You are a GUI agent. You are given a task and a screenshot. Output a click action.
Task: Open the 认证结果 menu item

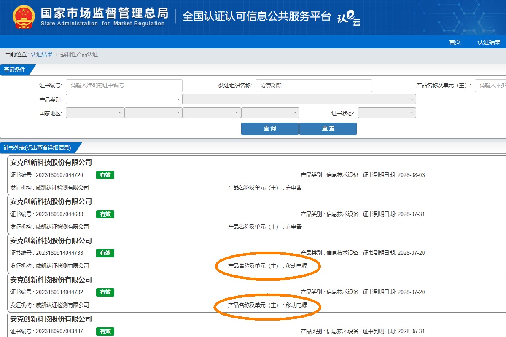coord(489,42)
